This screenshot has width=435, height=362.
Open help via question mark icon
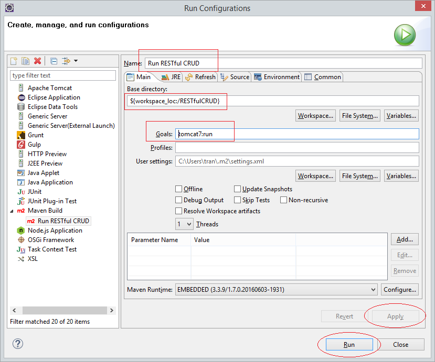[18, 344]
